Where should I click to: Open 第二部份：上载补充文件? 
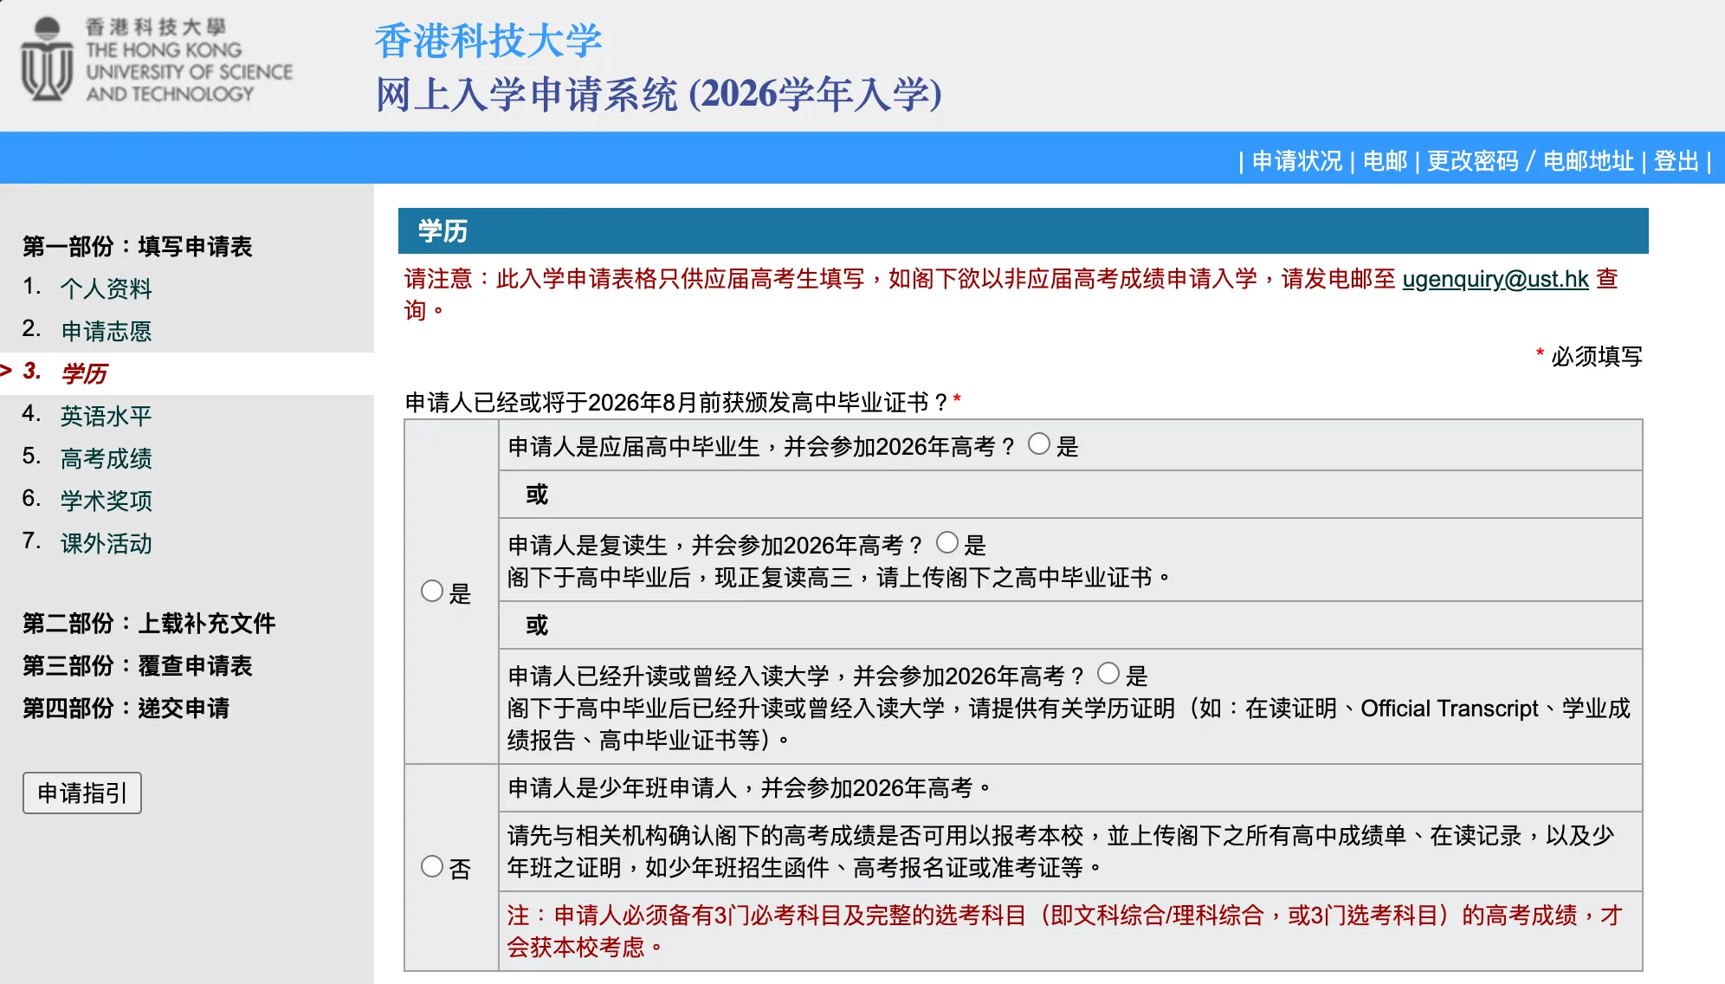point(149,624)
